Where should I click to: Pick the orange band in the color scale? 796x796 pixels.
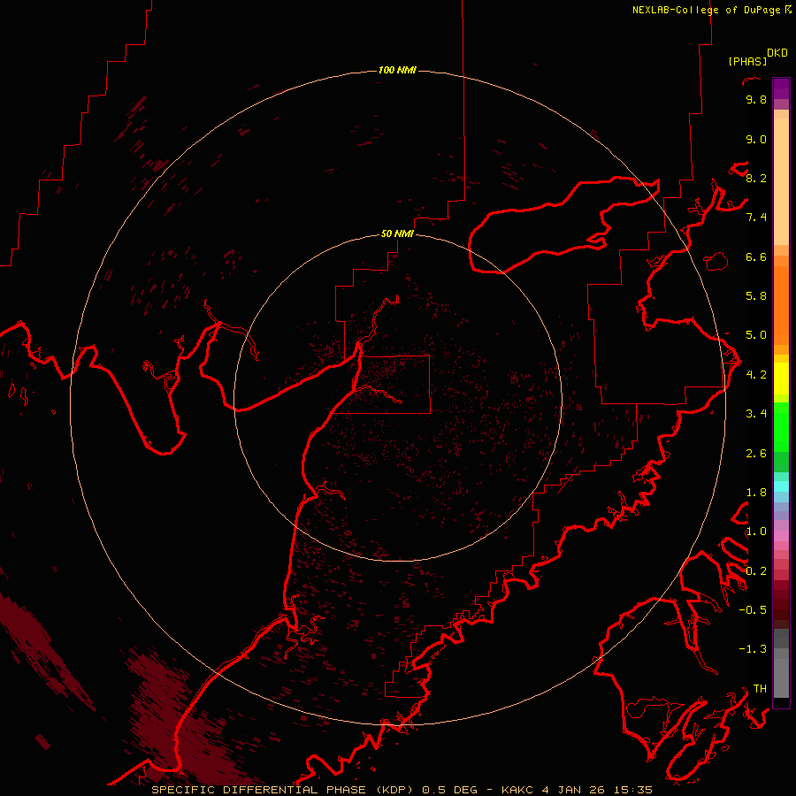[781, 306]
